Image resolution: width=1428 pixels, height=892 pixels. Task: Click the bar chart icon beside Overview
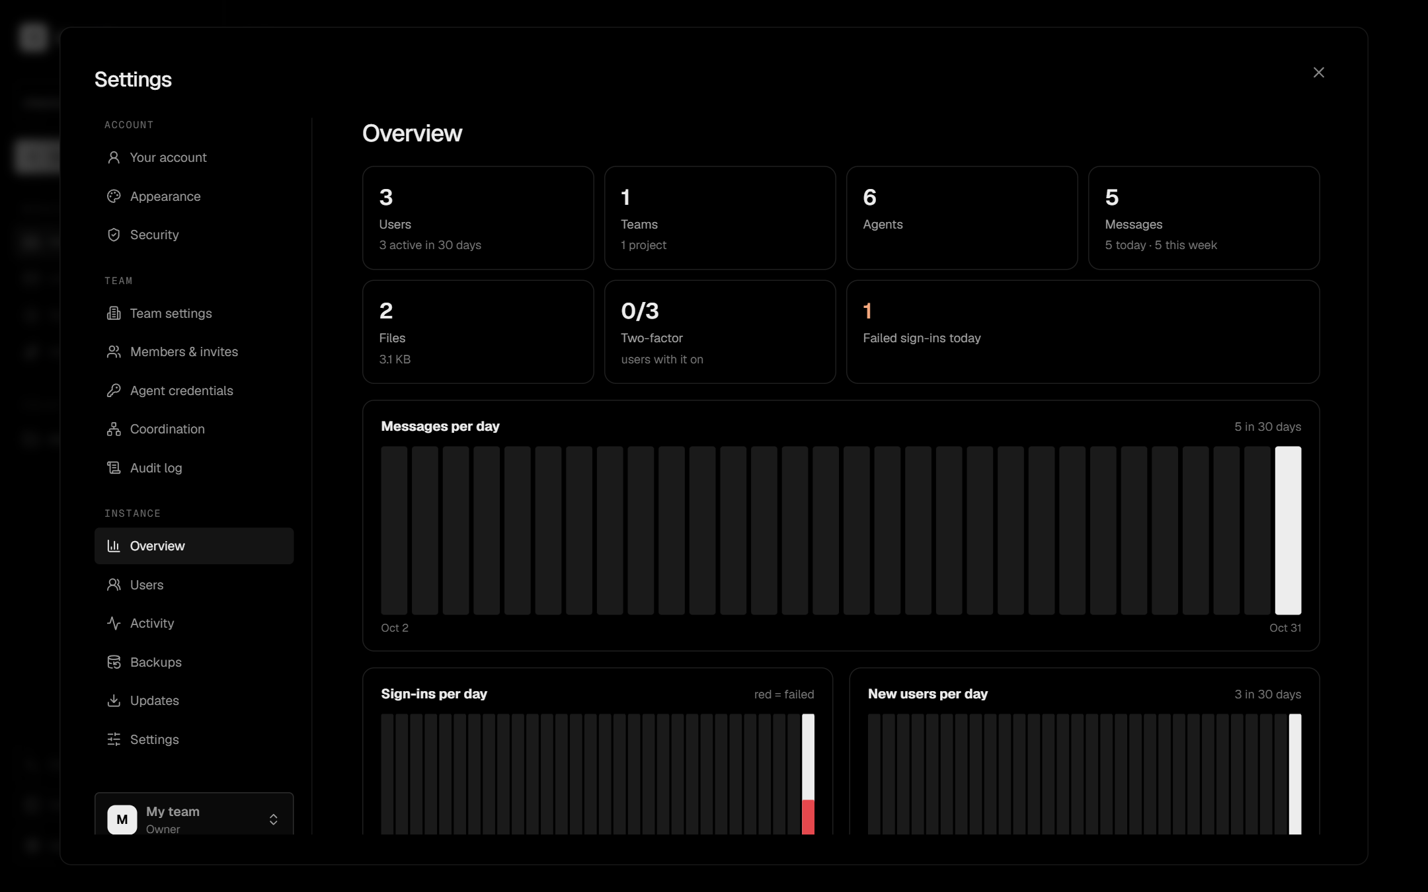(114, 546)
